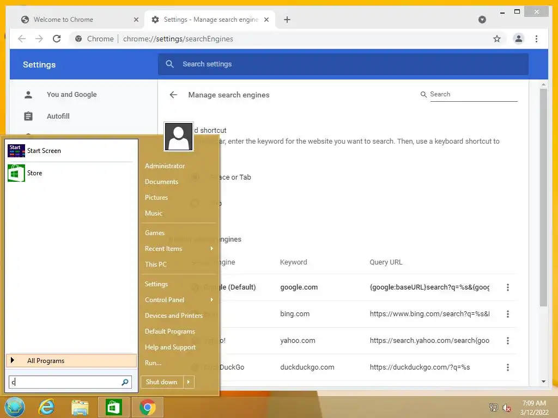Open Settings in the Start menu
558x418 pixels.
click(x=156, y=284)
